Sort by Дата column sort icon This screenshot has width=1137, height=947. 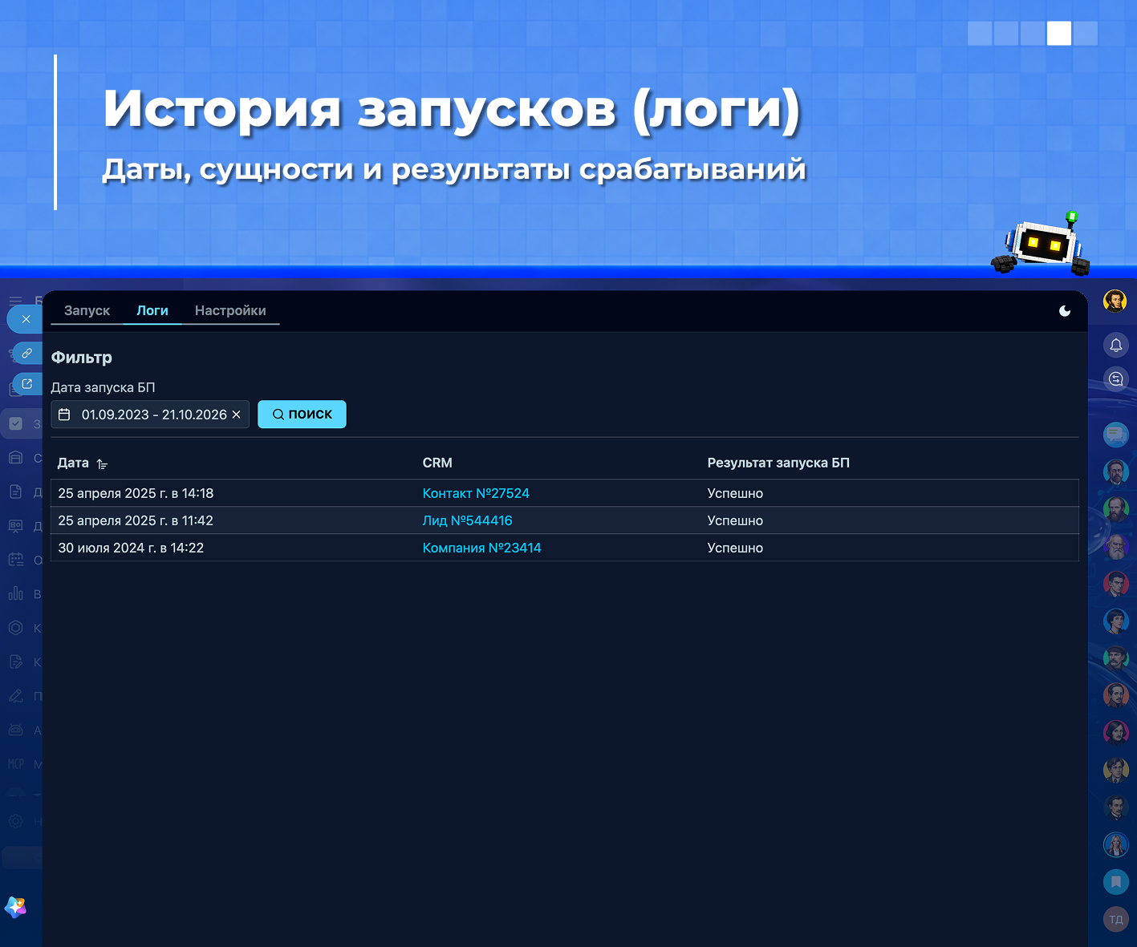102,463
